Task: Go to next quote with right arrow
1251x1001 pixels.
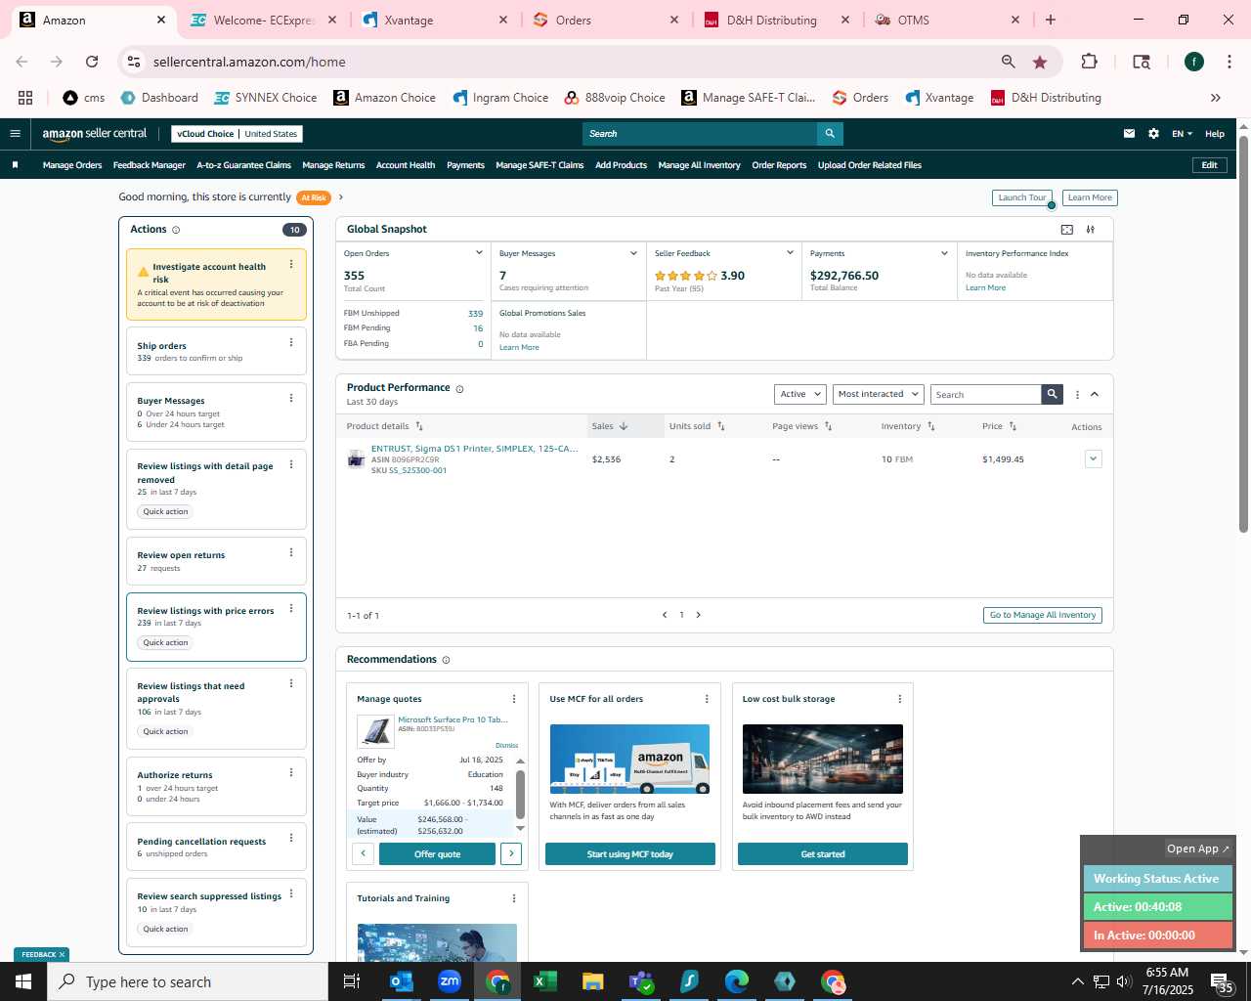Action: click(511, 854)
